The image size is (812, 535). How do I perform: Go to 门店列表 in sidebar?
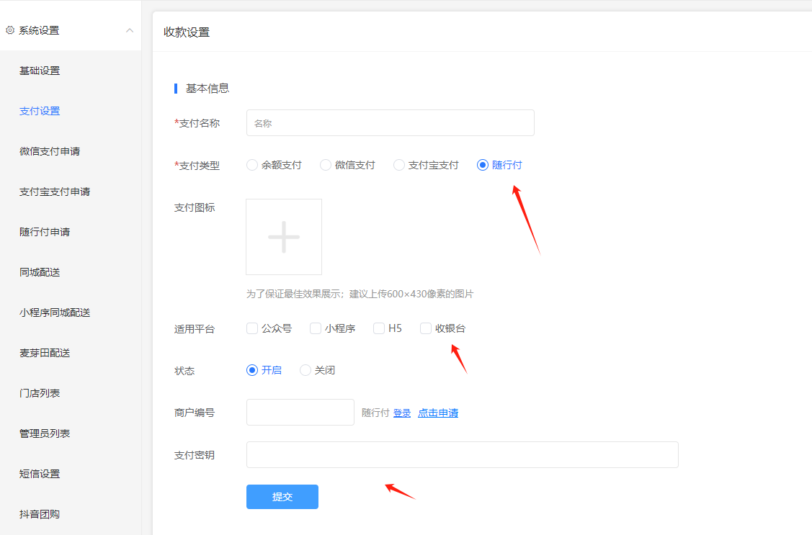pos(40,393)
